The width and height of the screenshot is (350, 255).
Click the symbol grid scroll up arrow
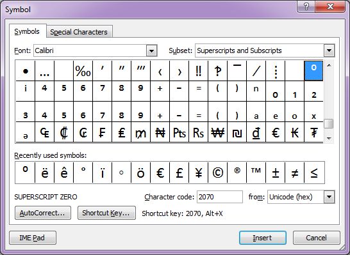(329, 65)
